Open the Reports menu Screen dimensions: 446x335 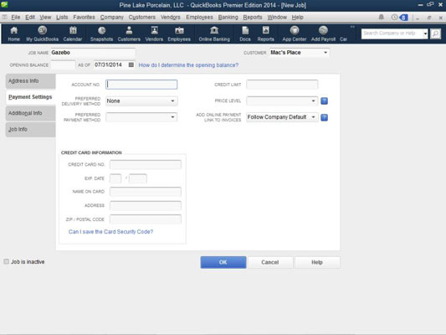coord(253,18)
